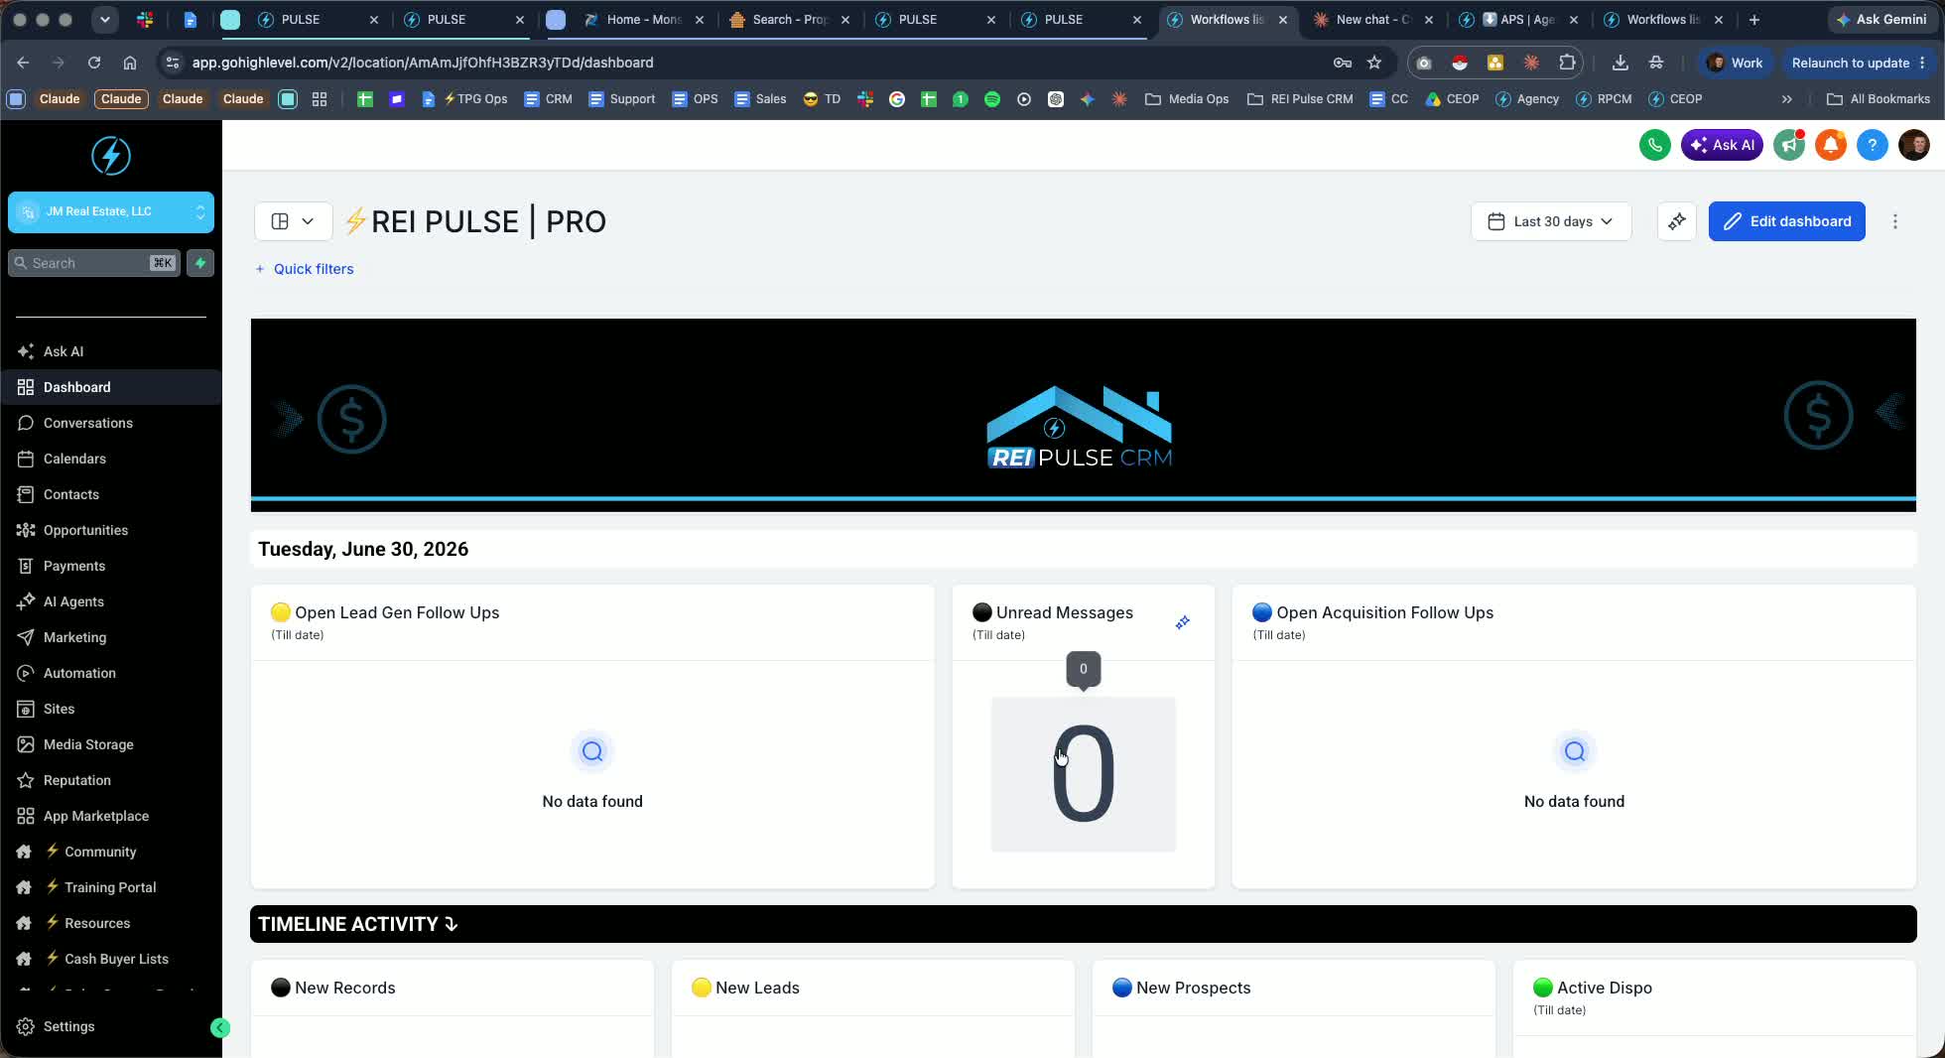
Task: Open the orange notifications bell
Action: [1831, 145]
